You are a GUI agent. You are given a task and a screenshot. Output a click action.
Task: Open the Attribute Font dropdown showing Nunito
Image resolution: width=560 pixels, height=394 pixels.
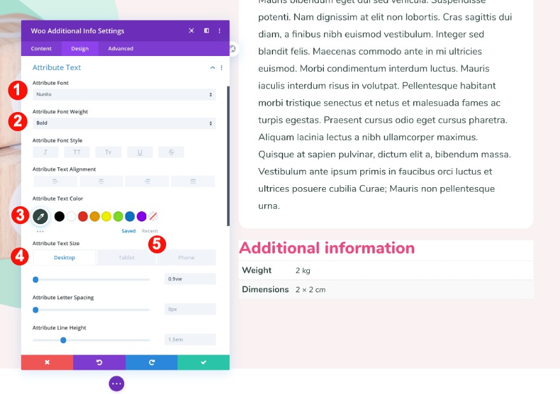pyautogui.click(x=124, y=94)
